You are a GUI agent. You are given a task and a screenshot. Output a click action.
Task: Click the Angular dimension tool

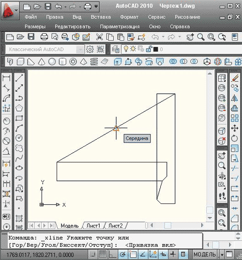click(x=6, y=151)
